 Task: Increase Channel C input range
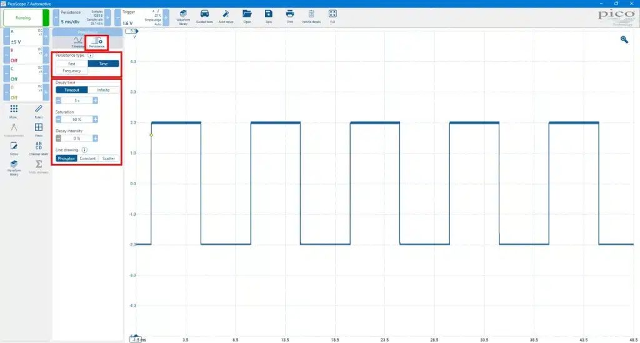[46, 74]
